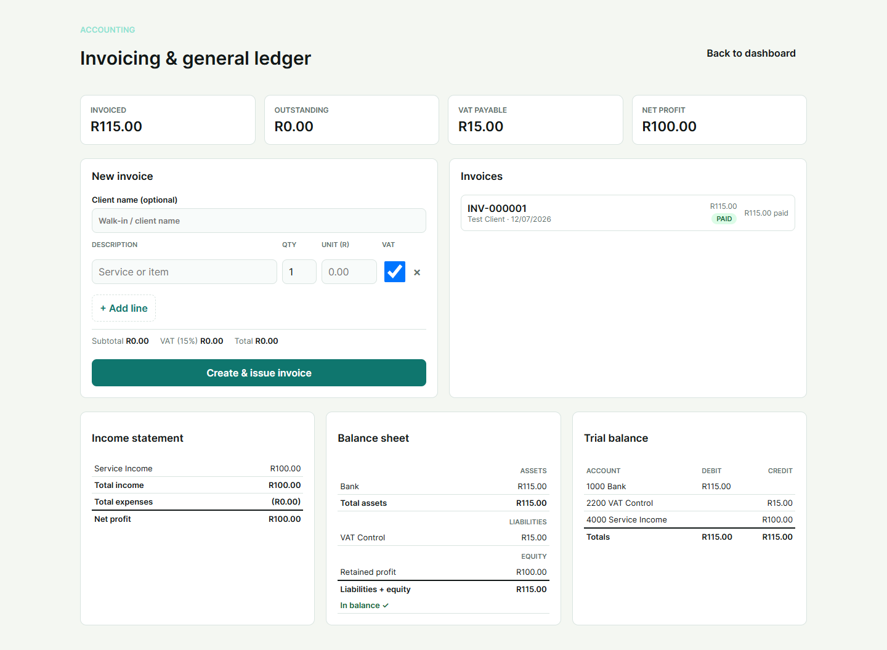Click the Total income row

point(197,485)
